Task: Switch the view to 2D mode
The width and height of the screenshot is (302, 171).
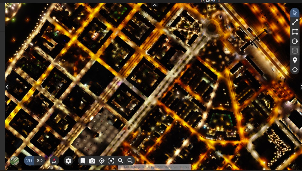Action: click(x=29, y=161)
